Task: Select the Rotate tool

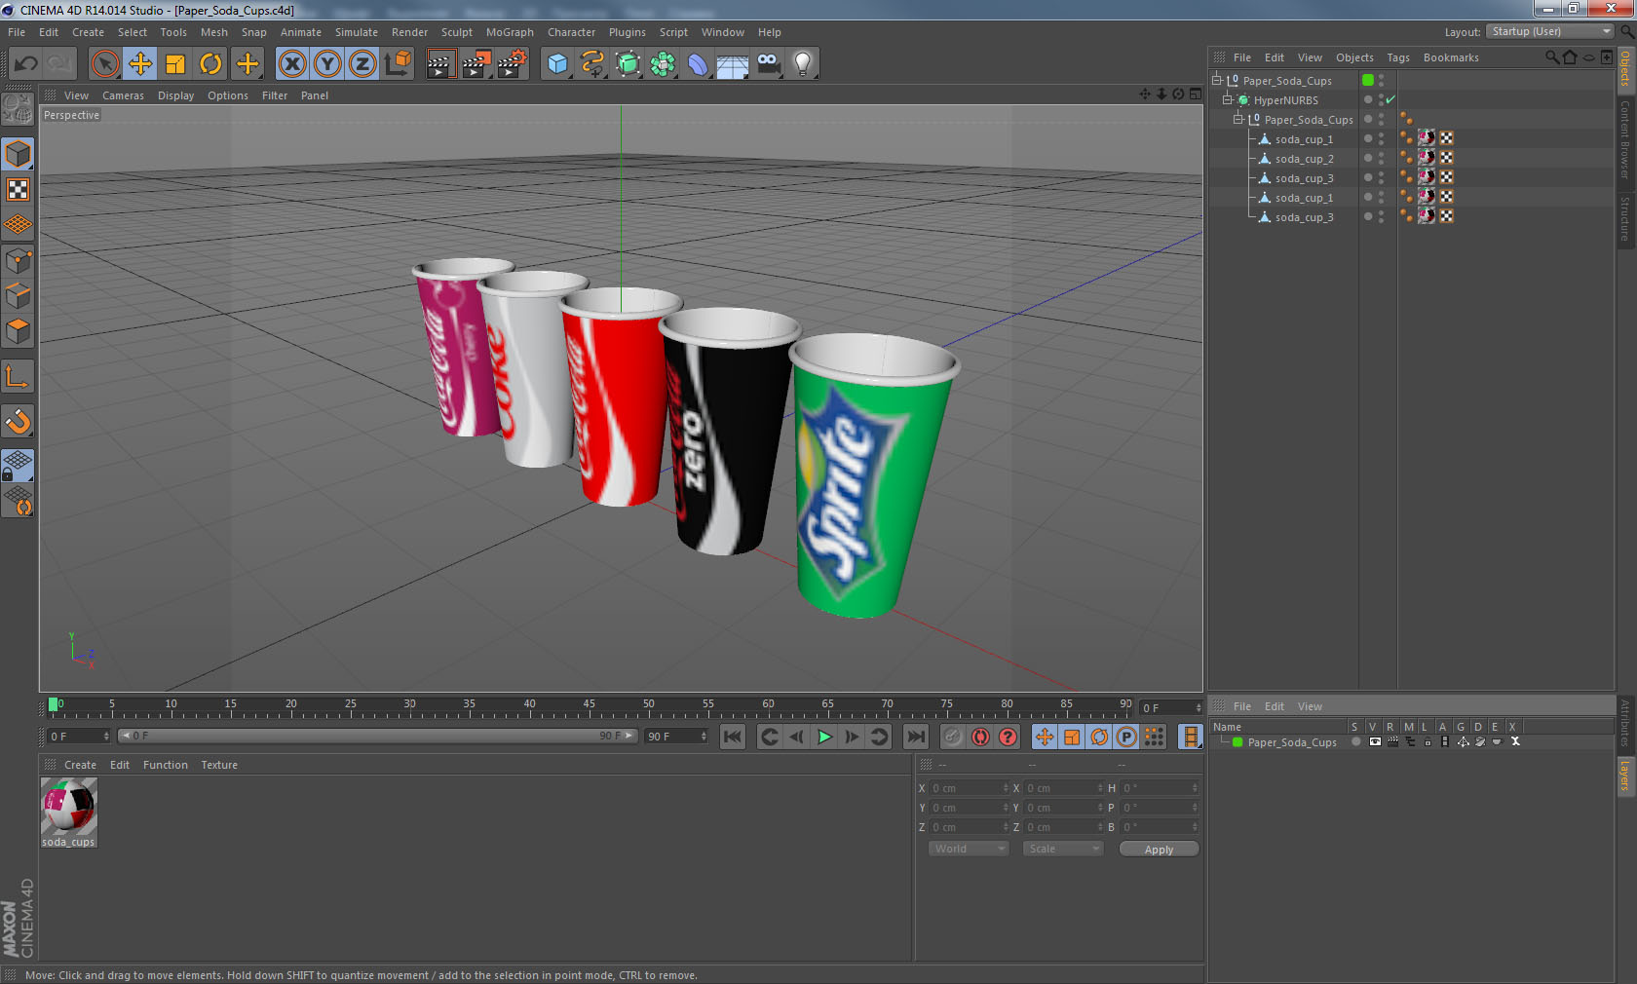Action: (210, 64)
